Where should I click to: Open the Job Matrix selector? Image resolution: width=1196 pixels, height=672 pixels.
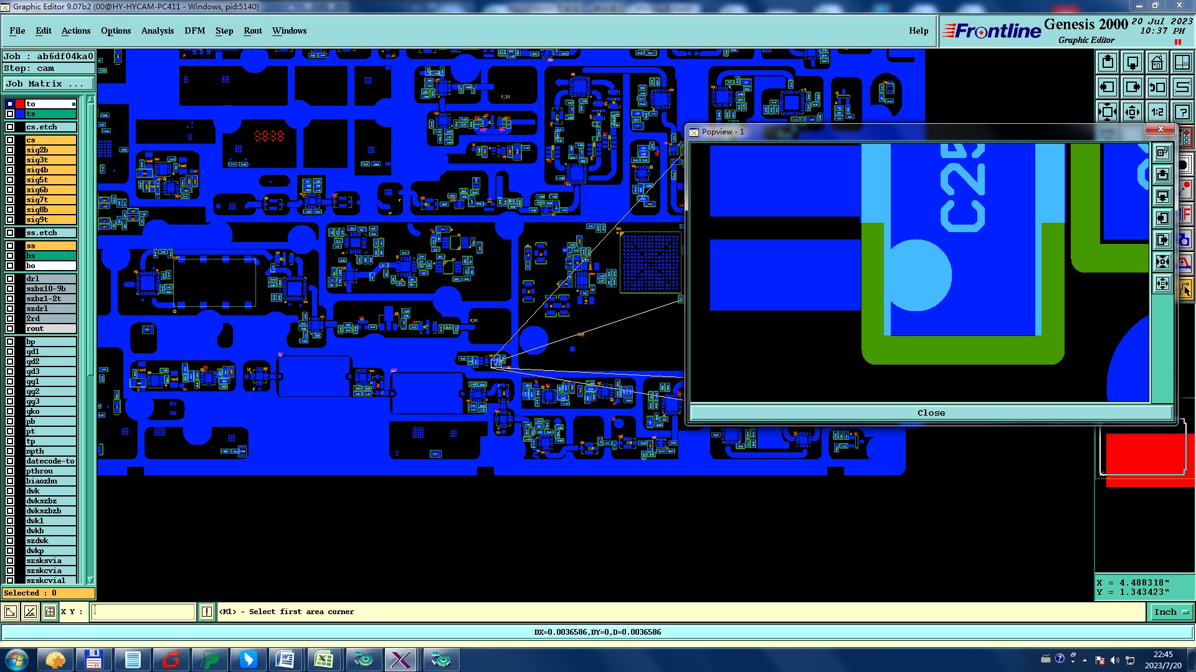pos(48,84)
